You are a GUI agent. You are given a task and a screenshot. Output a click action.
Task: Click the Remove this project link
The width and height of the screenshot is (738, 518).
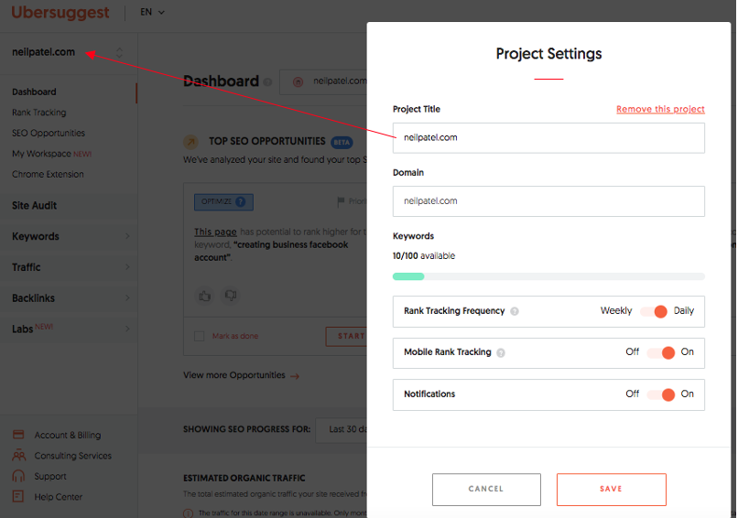point(660,109)
